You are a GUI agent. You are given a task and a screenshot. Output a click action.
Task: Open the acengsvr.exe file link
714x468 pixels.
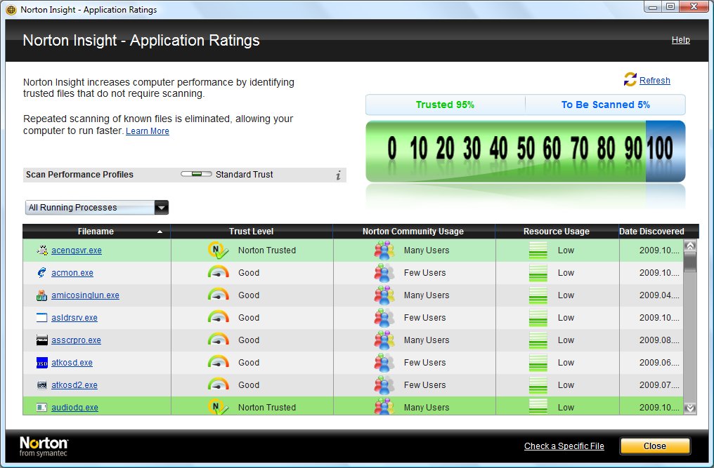coord(77,250)
